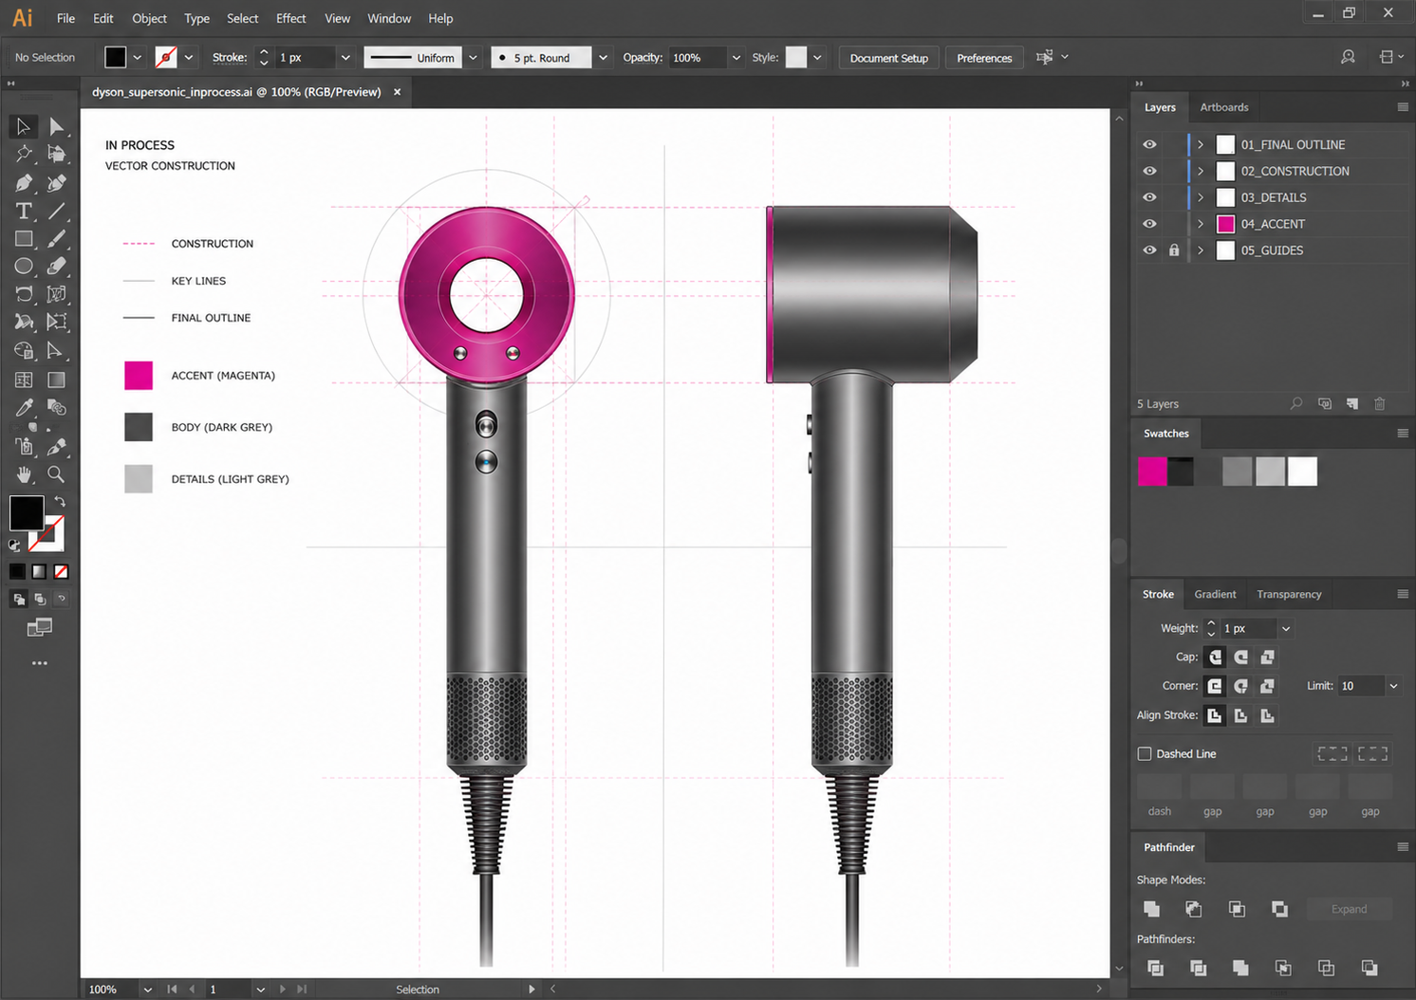Select the Magic Wand tool
The width and height of the screenshot is (1416, 1000).
tap(24, 154)
